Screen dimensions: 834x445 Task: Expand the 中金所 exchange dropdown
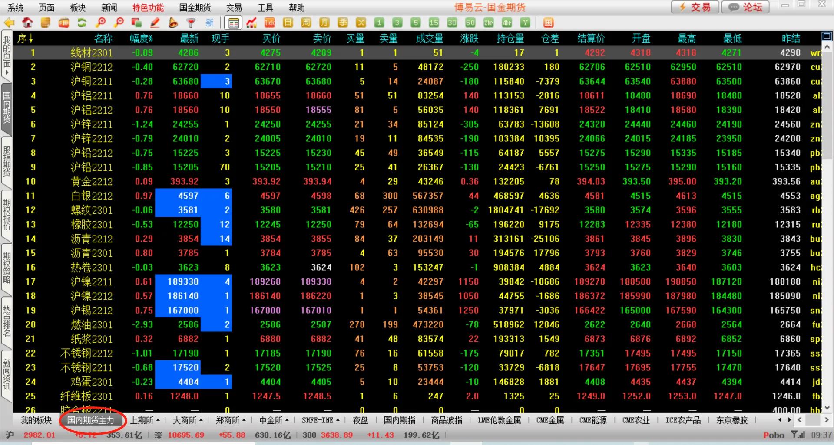[275, 420]
